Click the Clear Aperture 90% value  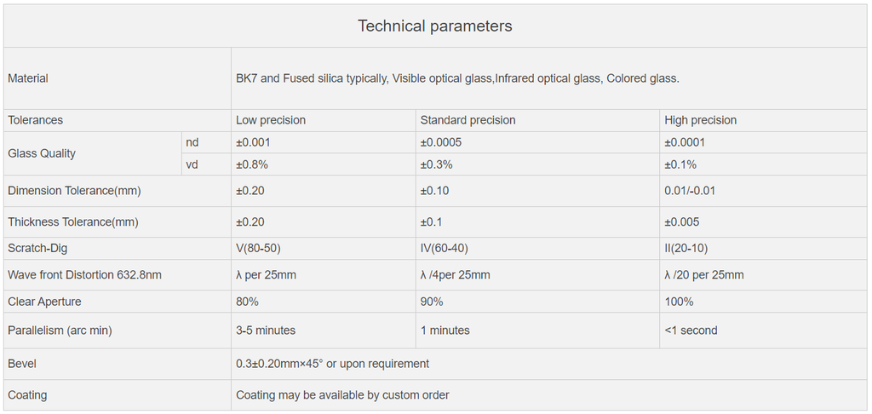[432, 302]
